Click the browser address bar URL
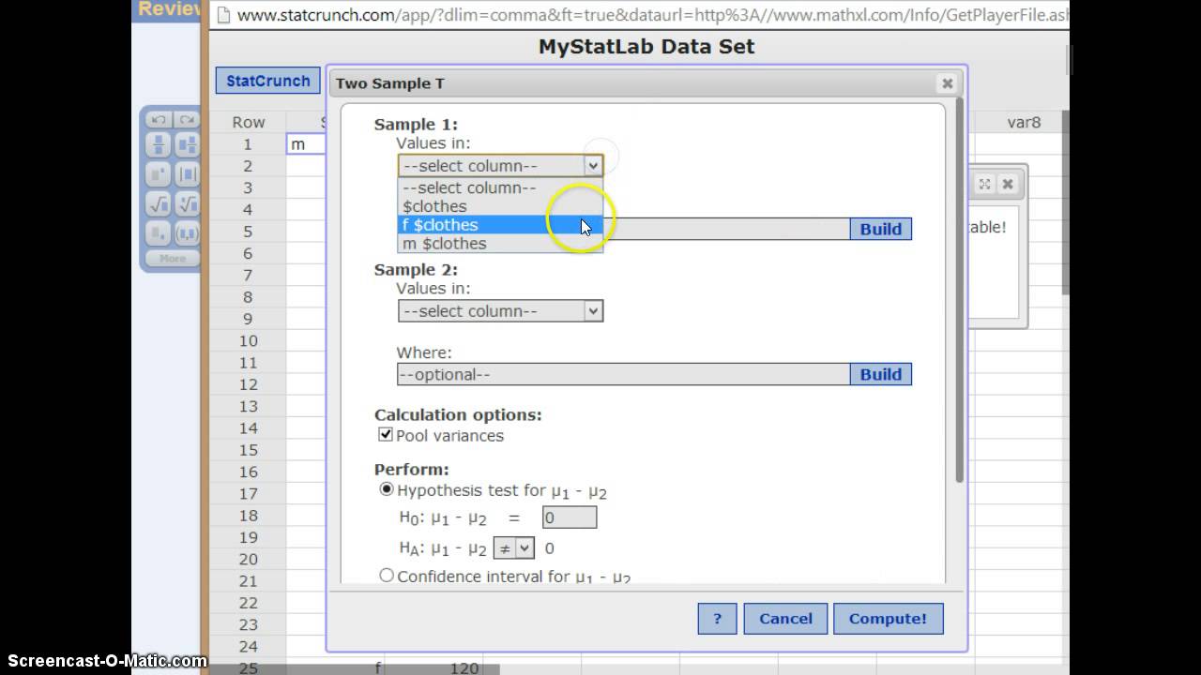 651,15
